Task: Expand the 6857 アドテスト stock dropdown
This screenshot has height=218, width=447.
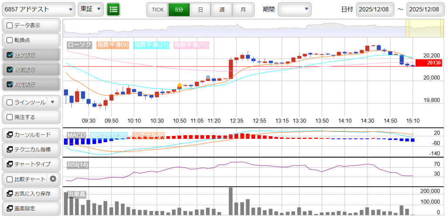Action: [38, 9]
